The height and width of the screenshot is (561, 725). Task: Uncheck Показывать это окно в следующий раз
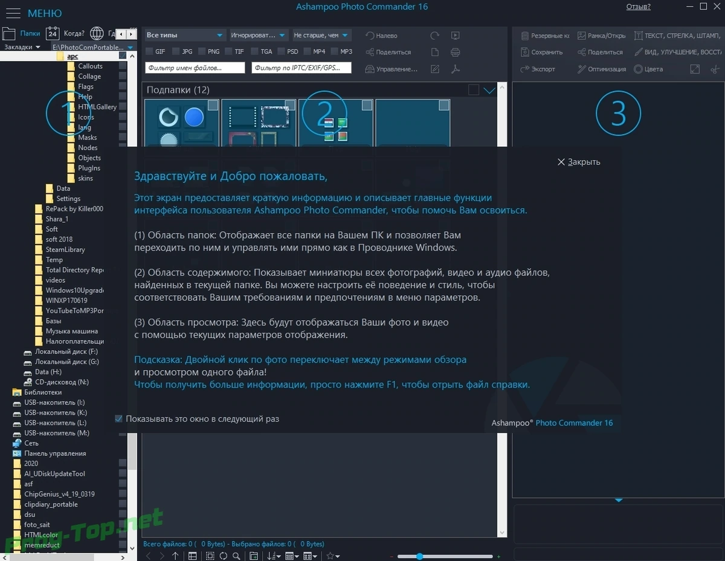[119, 418]
